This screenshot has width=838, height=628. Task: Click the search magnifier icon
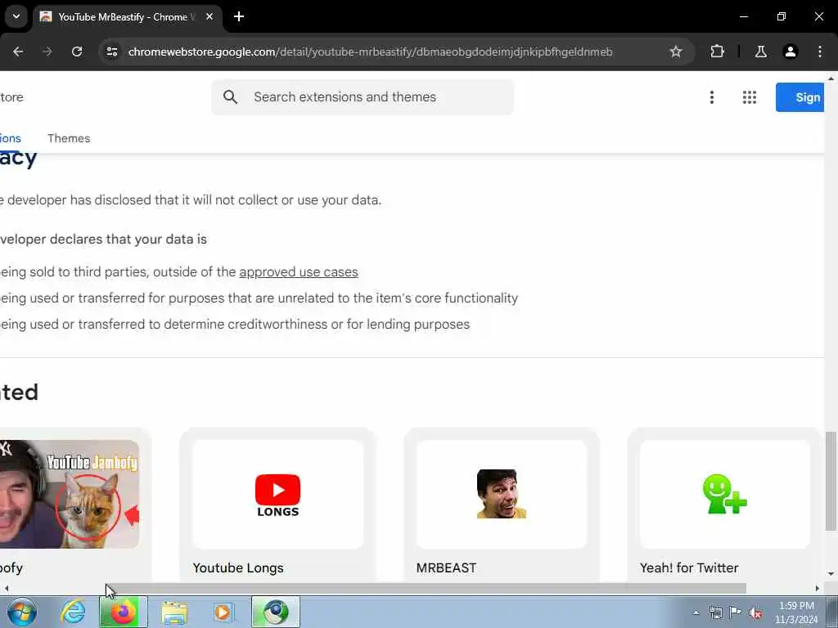[230, 96]
